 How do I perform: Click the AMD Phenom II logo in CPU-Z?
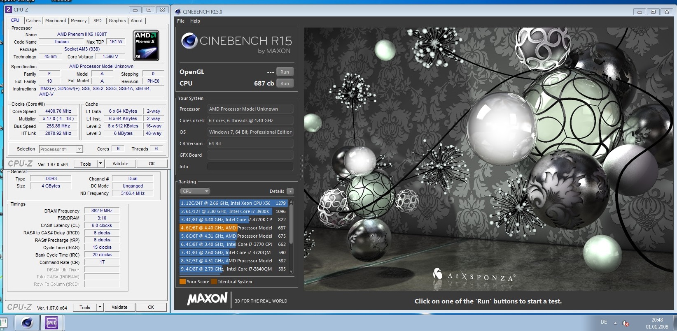click(147, 46)
